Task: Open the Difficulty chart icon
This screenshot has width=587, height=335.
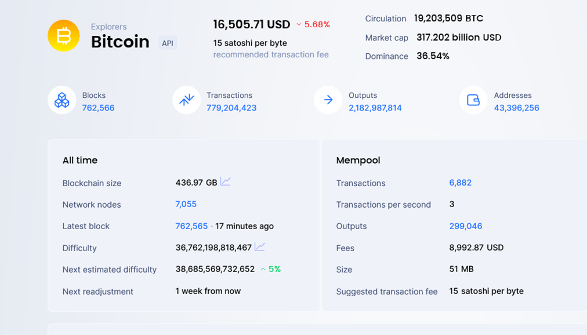Action: click(260, 247)
